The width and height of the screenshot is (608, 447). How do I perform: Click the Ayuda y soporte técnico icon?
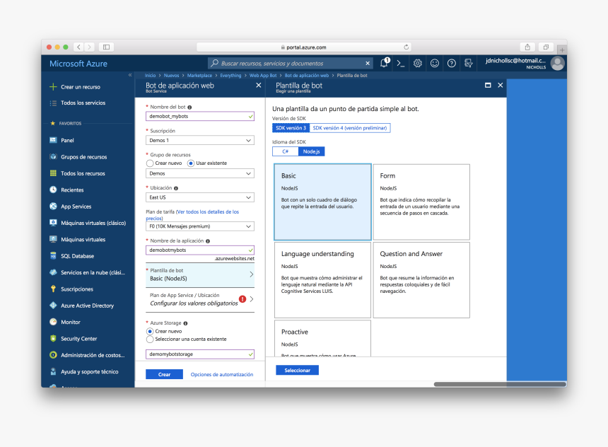point(53,371)
